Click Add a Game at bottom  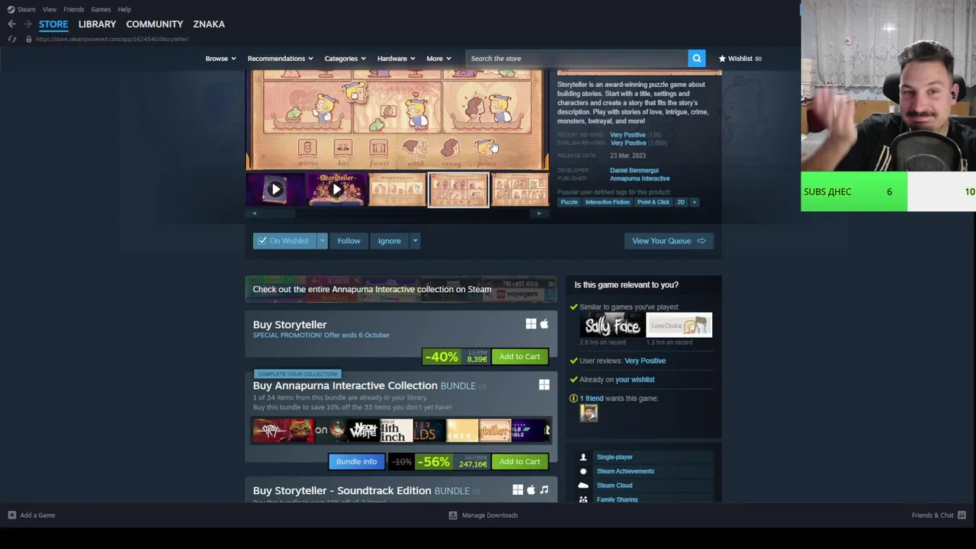pyautogui.click(x=31, y=515)
